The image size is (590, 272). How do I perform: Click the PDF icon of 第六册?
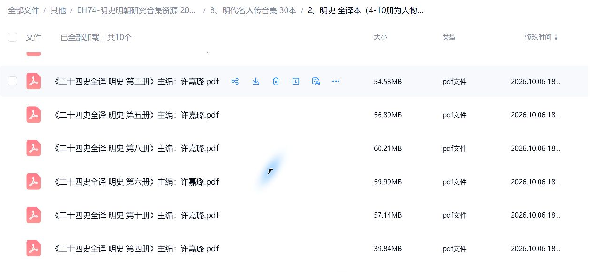point(34,182)
